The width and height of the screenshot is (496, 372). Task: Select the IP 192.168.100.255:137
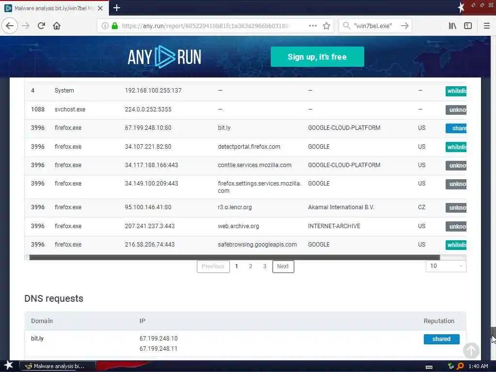click(x=153, y=91)
